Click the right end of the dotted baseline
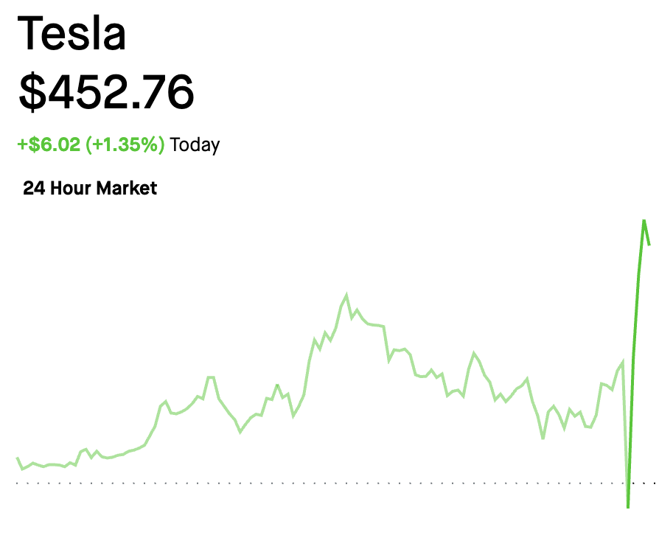Viewport: 659px width, 538px height. pyautogui.click(x=653, y=483)
